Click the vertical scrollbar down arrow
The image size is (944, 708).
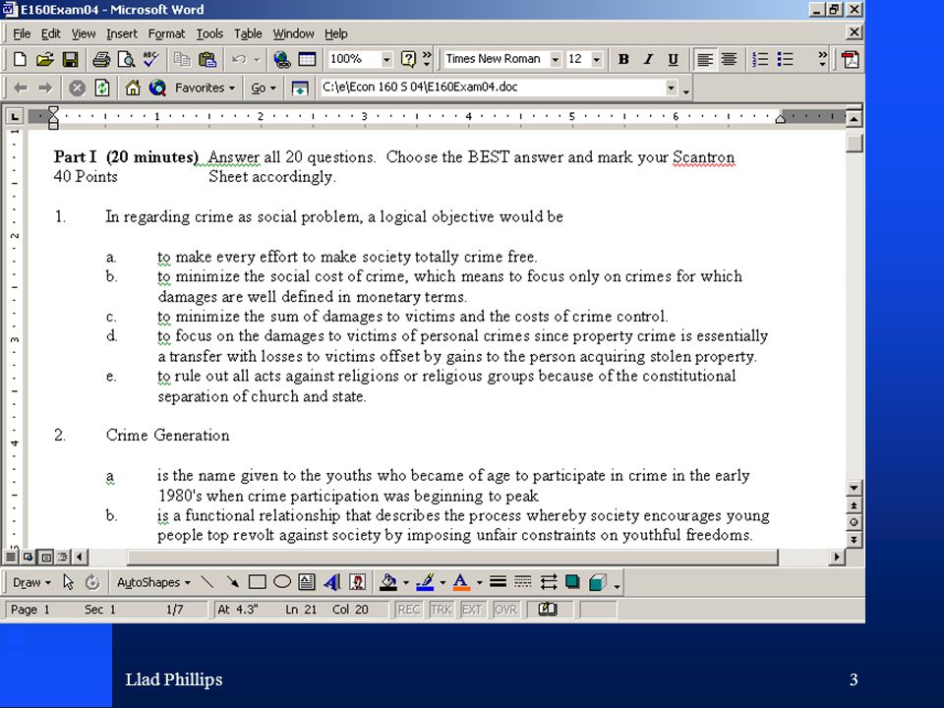(854, 487)
